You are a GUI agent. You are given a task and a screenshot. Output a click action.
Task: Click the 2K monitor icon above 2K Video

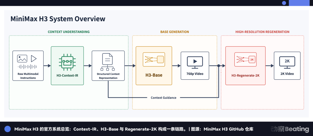tap(287, 62)
